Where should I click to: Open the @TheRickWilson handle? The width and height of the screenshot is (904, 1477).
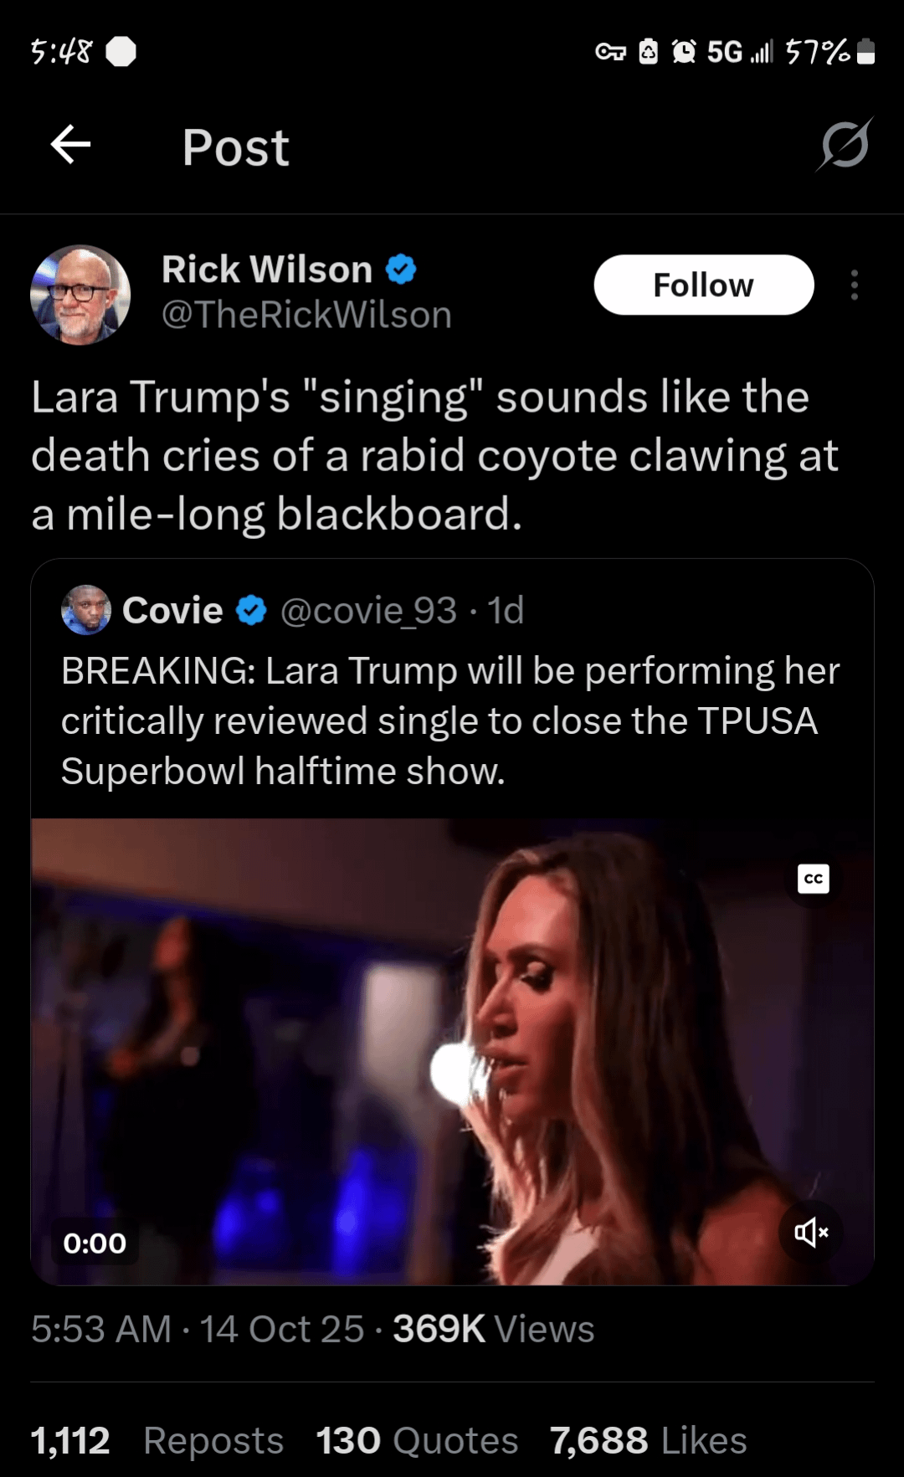[x=306, y=315]
